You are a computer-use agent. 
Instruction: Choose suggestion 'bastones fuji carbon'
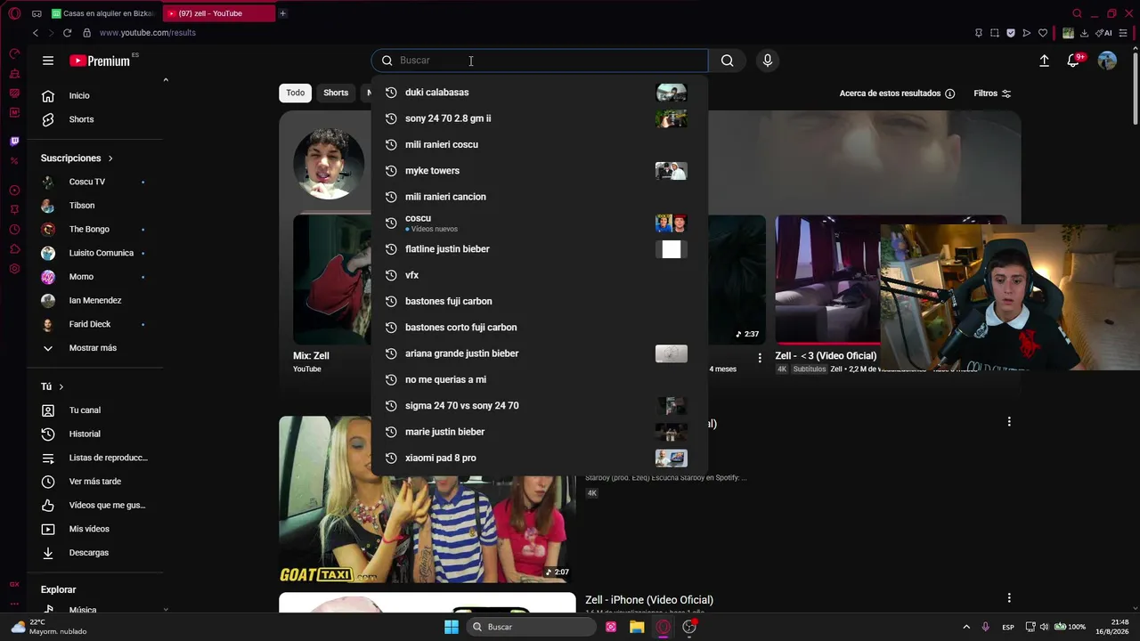539,301
